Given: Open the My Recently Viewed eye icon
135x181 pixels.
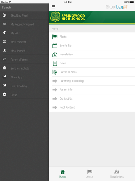Looking at the screenshot, I should 4,24.
